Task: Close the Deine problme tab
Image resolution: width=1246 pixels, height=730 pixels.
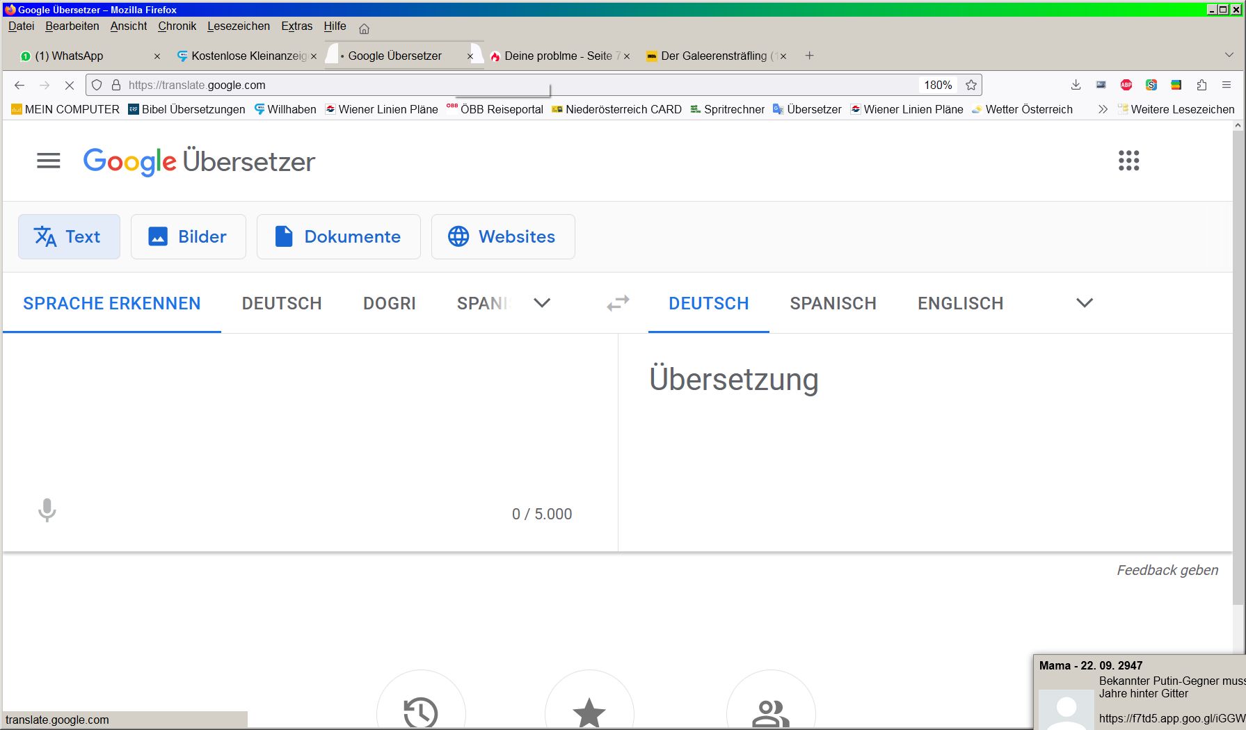Action: click(x=627, y=56)
